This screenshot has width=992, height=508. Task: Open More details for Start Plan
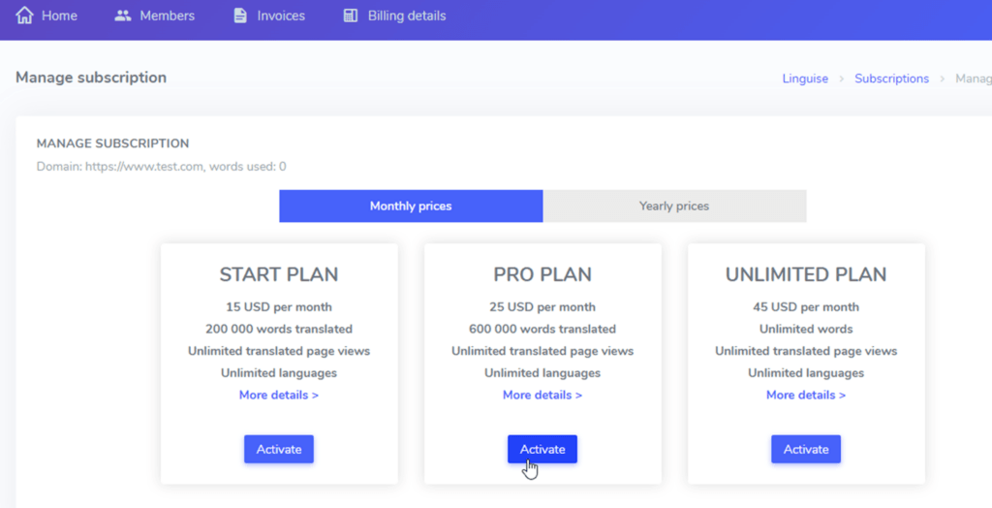coord(279,395)
